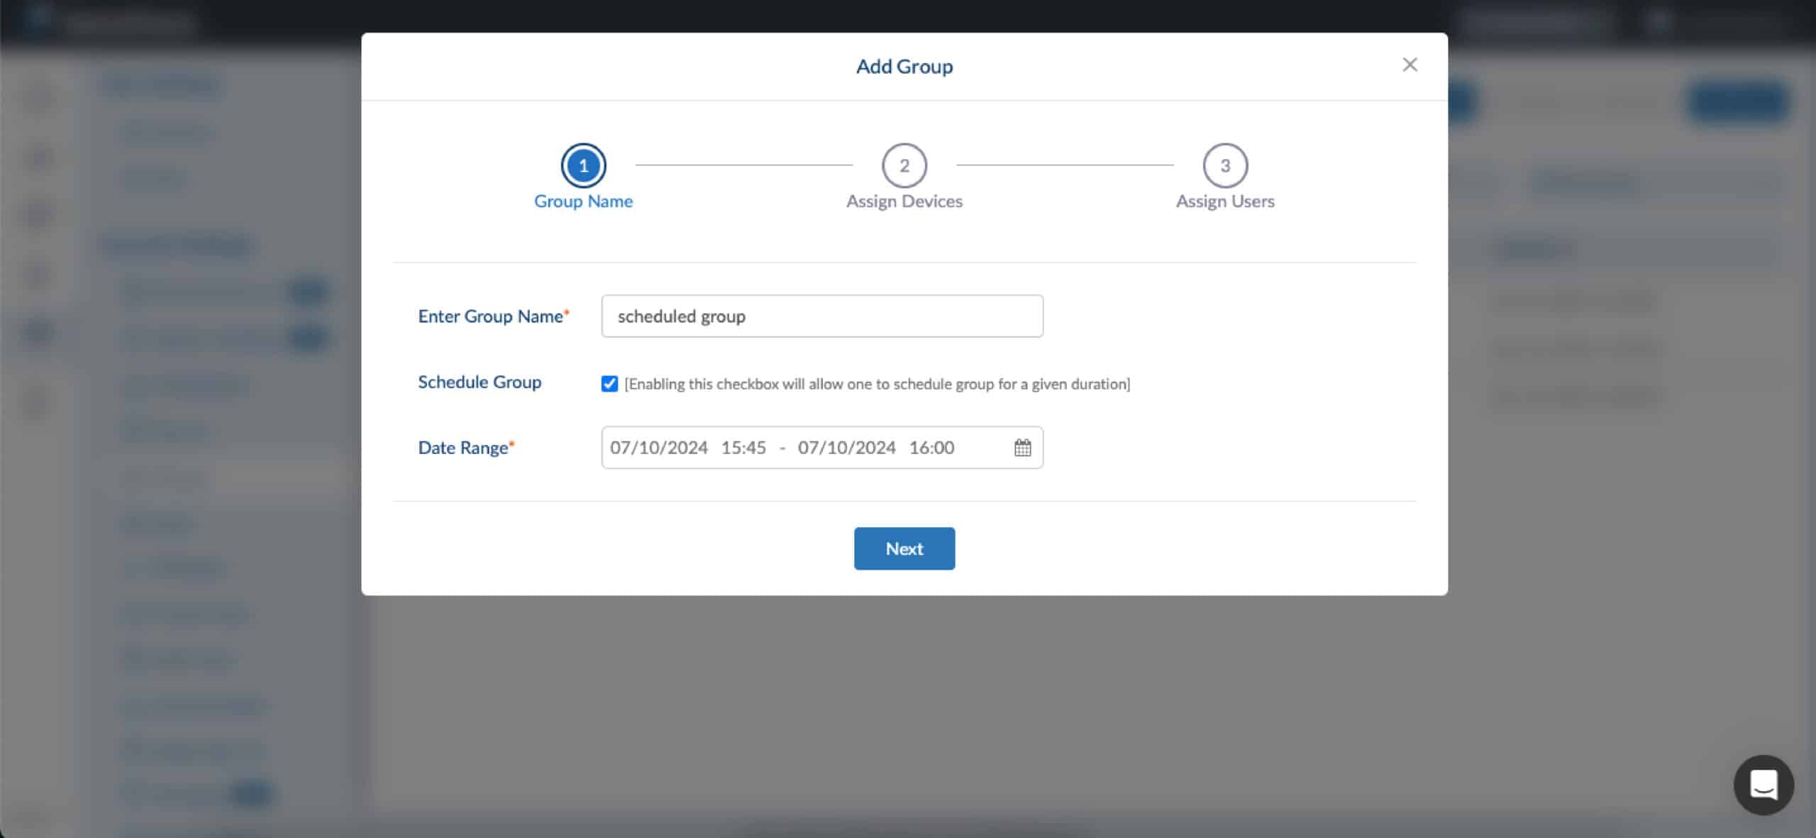Click the Enter Group Name label
The height and width of the screenshot is (838, 1816).
[x=494, y=316]
